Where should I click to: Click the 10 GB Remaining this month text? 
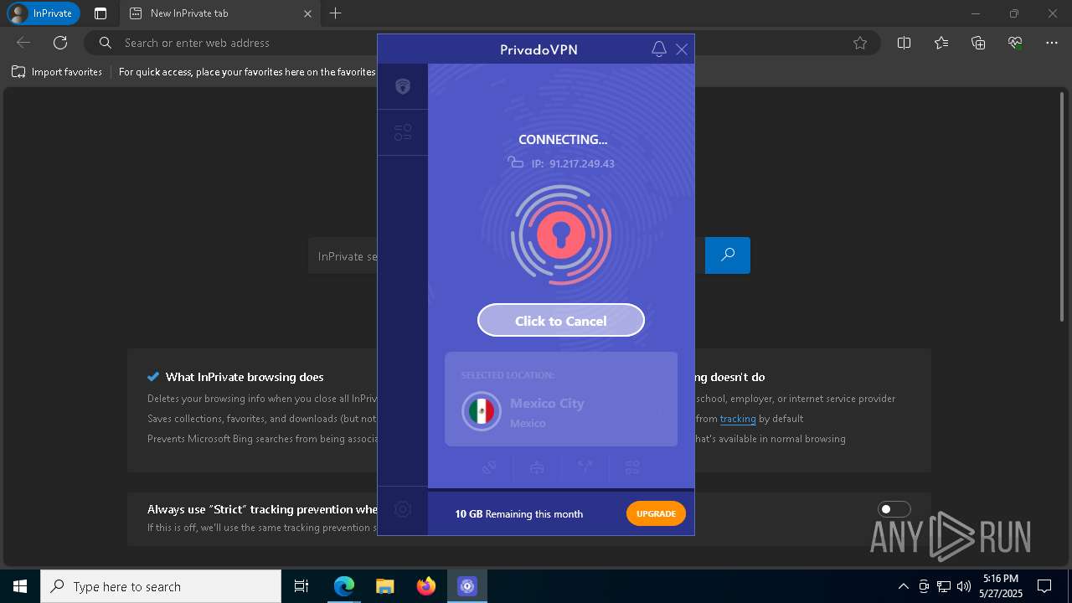[x=519, y=514]
